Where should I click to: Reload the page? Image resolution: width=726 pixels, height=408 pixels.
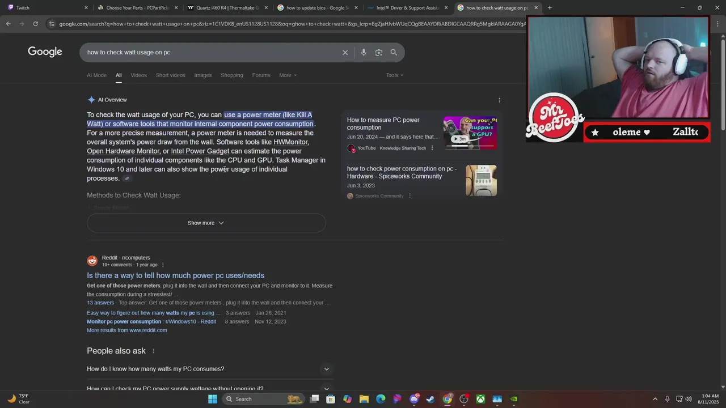(x=35, y=24)
